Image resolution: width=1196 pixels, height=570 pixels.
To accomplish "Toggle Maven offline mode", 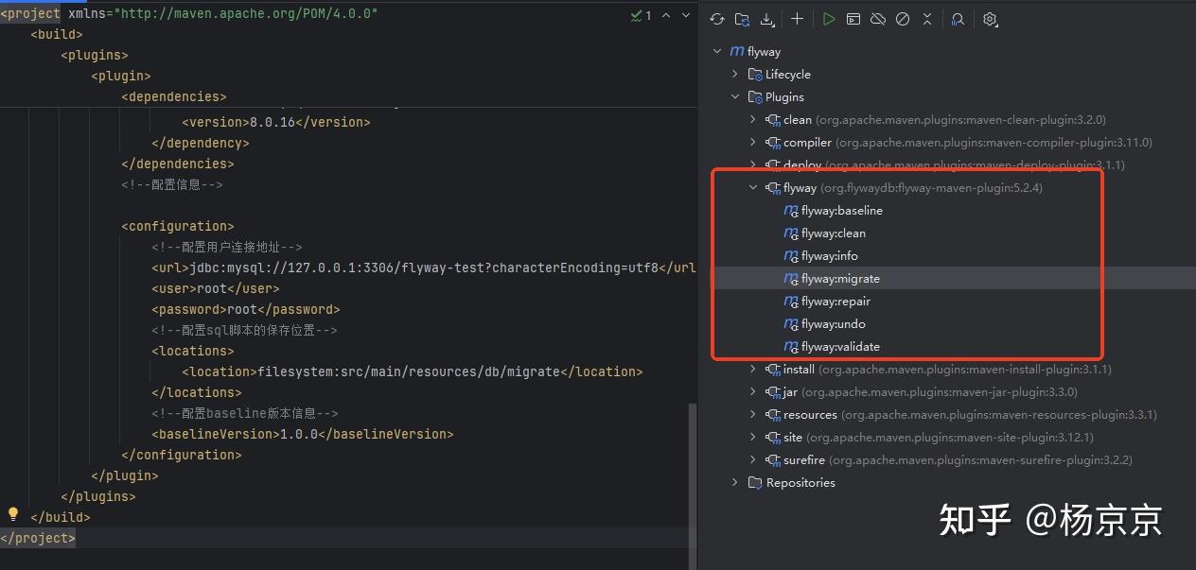I will pyautogui.click(x=878, y=19).
